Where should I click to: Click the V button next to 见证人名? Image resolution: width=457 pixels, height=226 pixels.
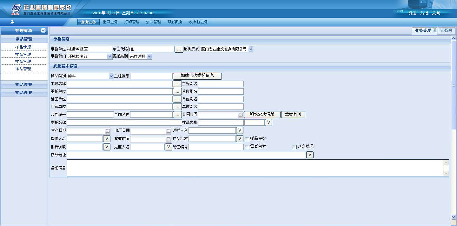coord(169,147)
